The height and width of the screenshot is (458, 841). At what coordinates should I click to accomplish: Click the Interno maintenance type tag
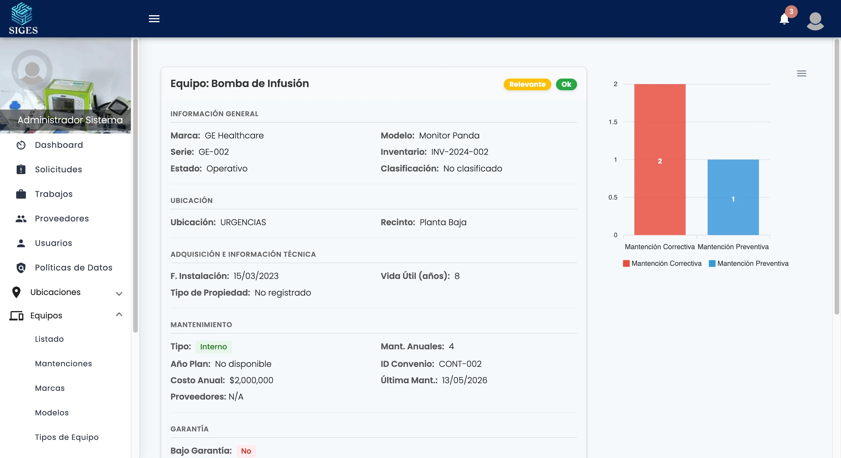coord(213,347)
